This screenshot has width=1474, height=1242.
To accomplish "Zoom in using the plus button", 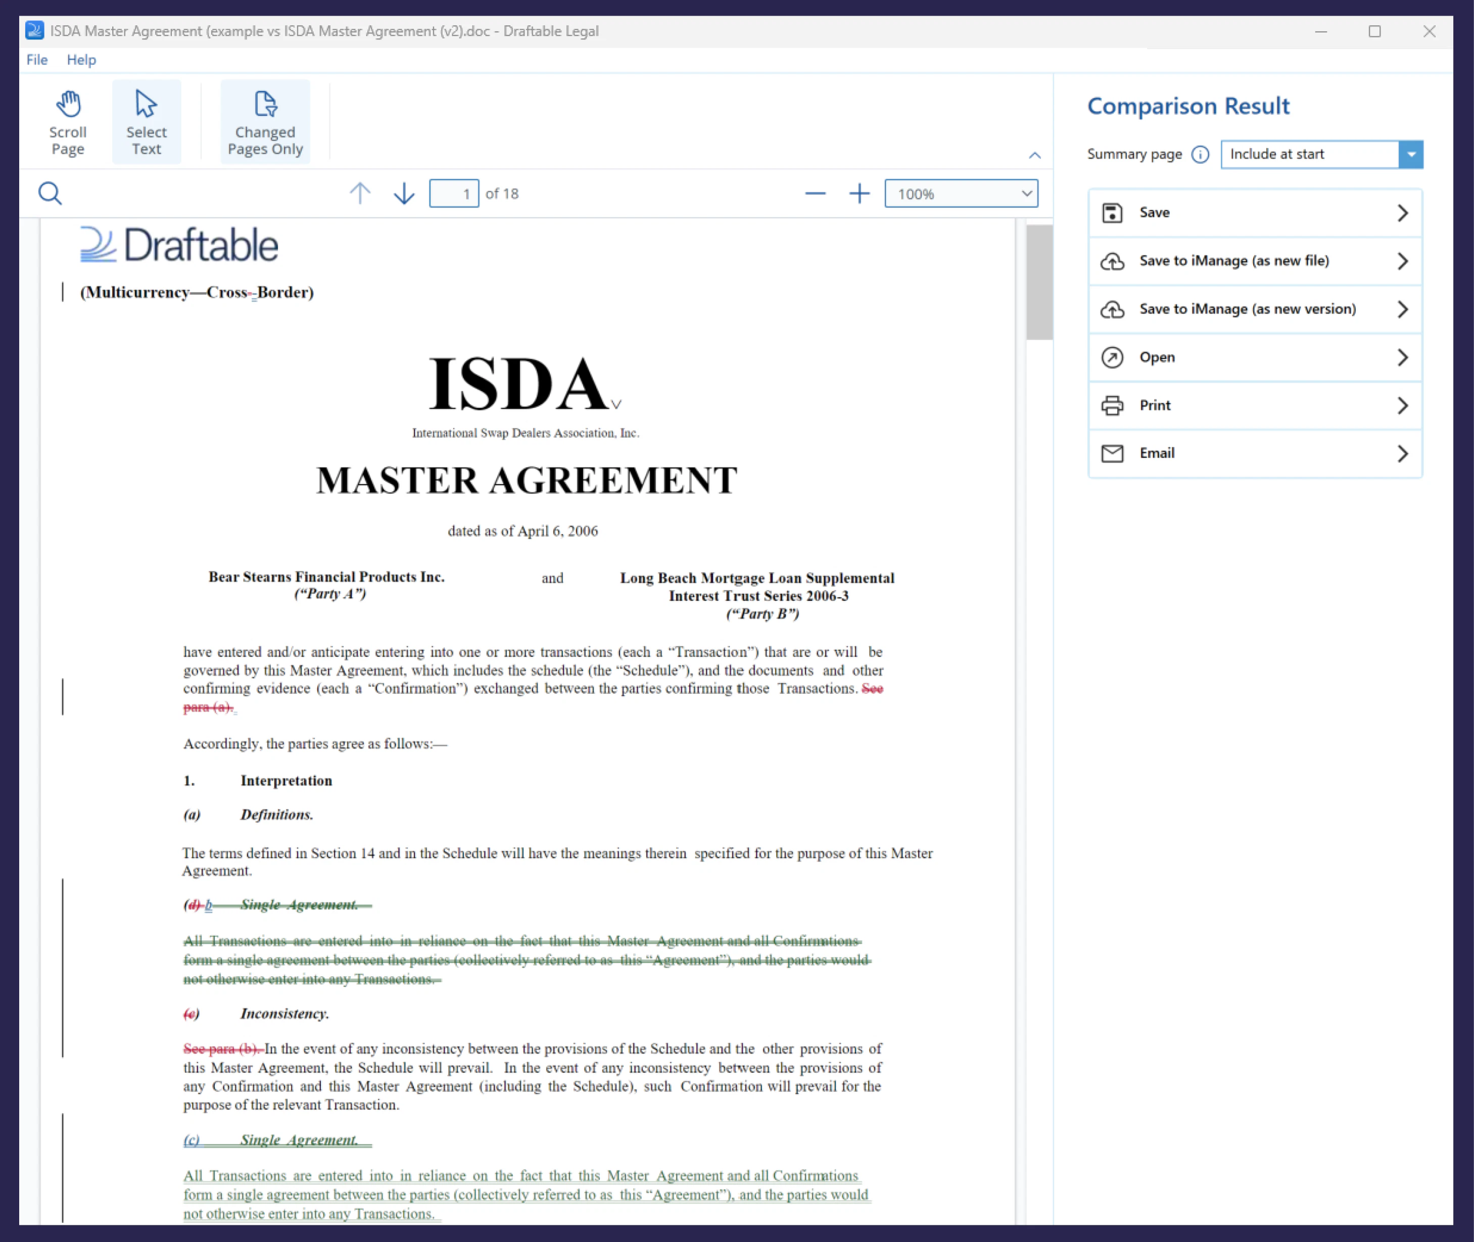I will [859, 193].
